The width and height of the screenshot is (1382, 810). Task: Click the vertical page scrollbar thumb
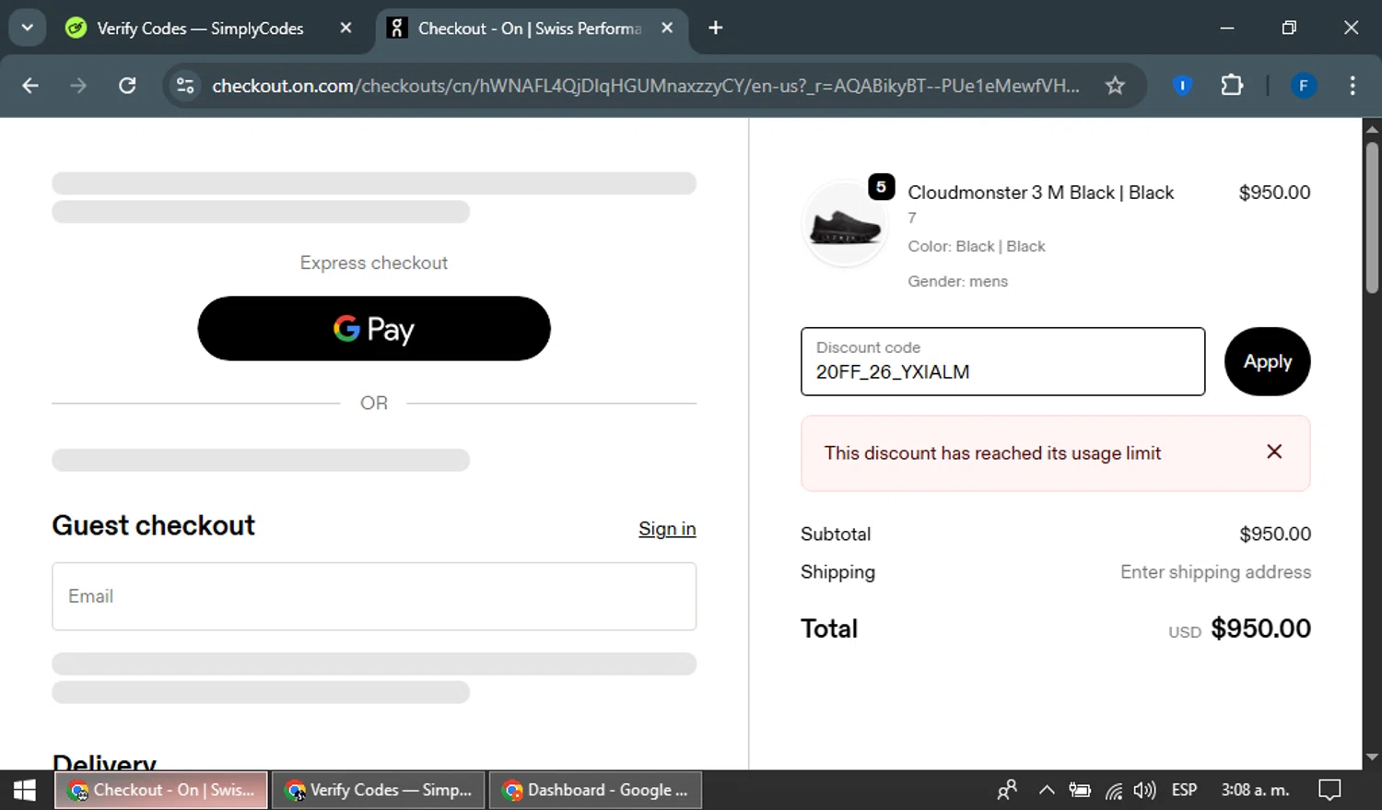(1372, 217)
